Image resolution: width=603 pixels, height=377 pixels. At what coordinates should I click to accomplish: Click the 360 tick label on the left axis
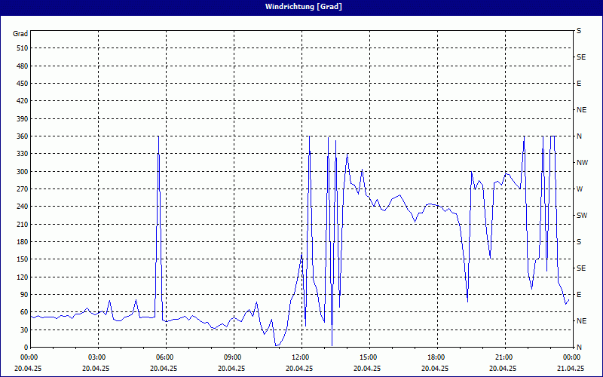(20, 136)
